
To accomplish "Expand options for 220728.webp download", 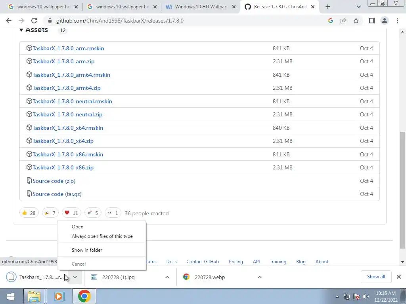I will (260, 277).
